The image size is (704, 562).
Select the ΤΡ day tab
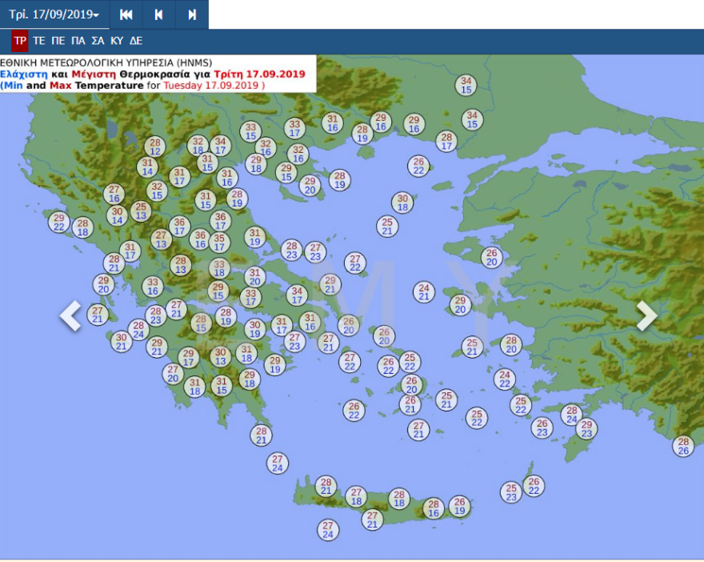(x=20, y=41)
